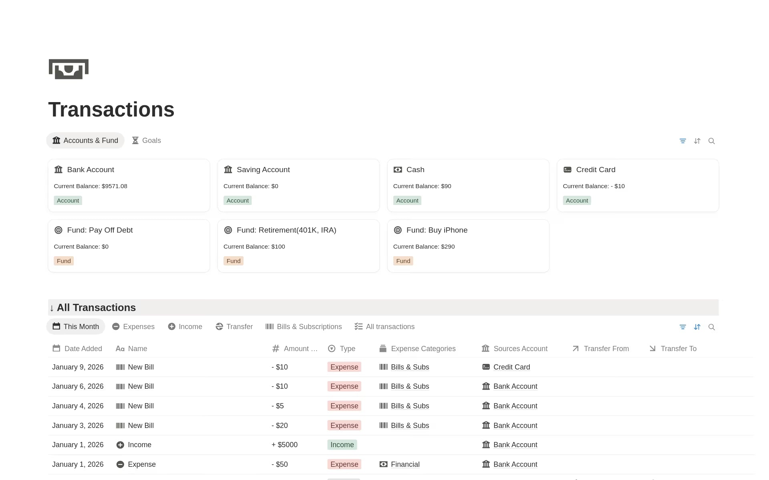The image size is (769, 480).
Task: Open search from the top-right magnifier icon
Action: (x=712, y=141)
